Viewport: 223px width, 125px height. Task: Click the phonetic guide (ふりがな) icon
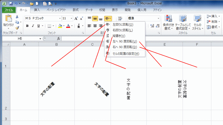79,26
